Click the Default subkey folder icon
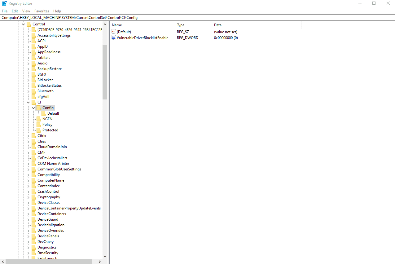The image size is (395, 264). click(x=43, y=113)
